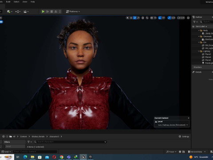Collapse the Body folder

pyautogui.click(x=199, y=31)
